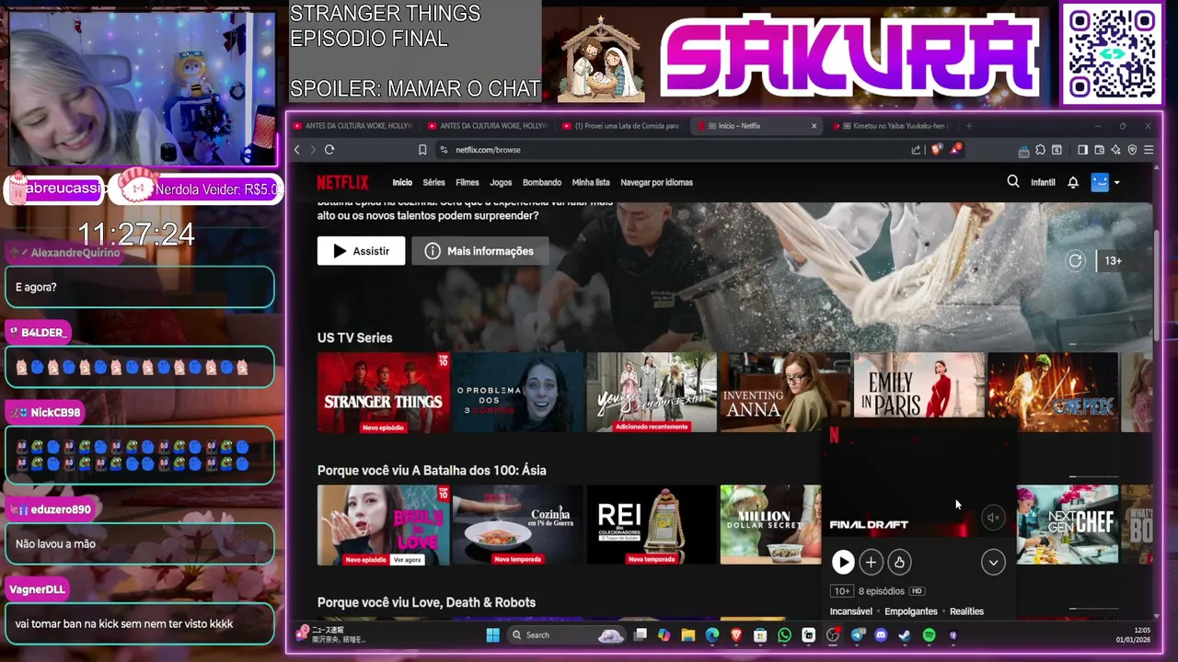Open the One Piece thumbnail
Viewport: 1178px width, 662px height.
[x=1053, y=393]
